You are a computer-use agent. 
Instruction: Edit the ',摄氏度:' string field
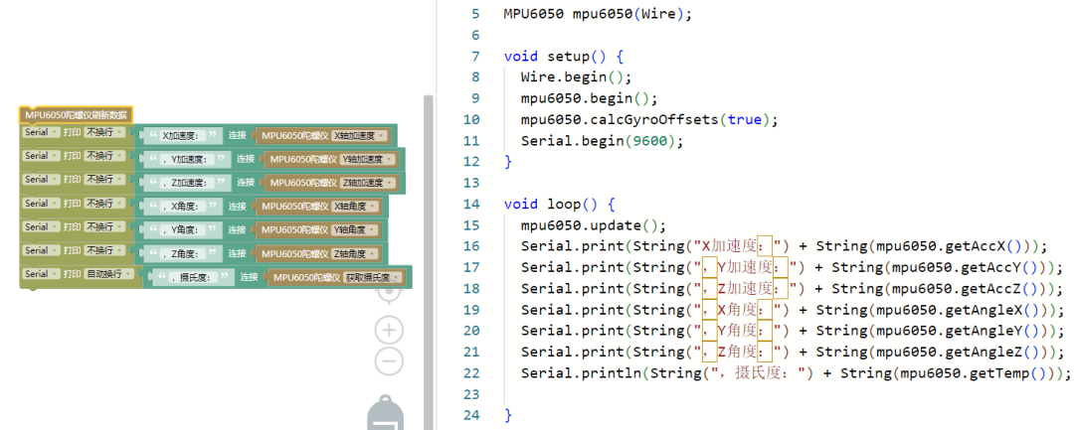pos(194,277)
